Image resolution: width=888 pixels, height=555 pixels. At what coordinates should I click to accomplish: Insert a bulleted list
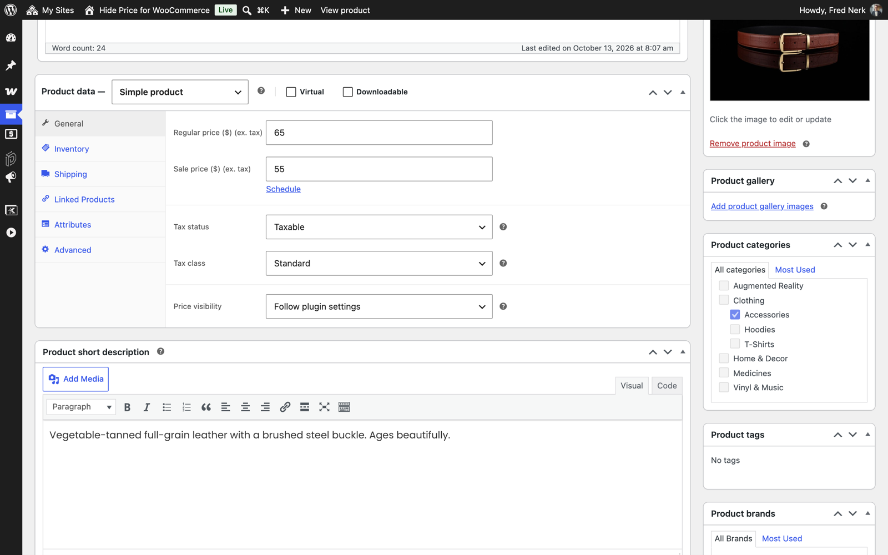[167, 407]
